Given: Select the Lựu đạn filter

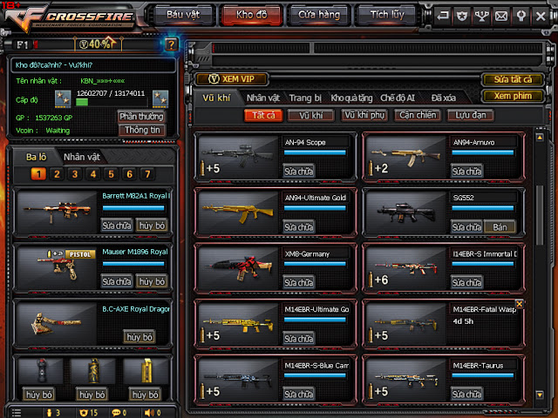Looking at the screenshot, I should click(471, 115).
